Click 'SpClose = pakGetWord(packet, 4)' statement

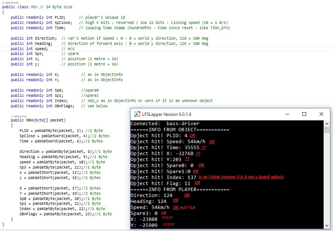54,136
